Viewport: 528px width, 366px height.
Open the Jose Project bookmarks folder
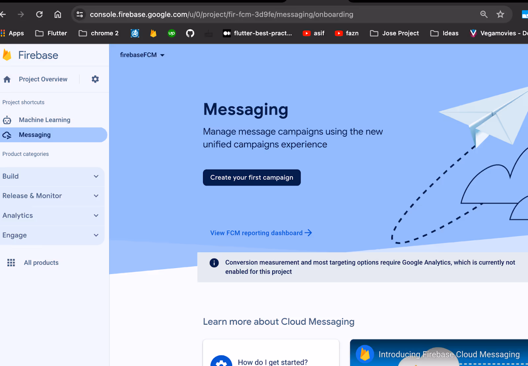click(x=394, y=33)
